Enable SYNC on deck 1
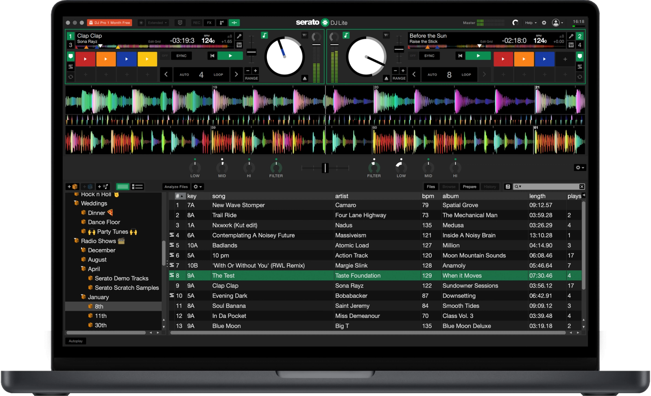 coord(181,56)
